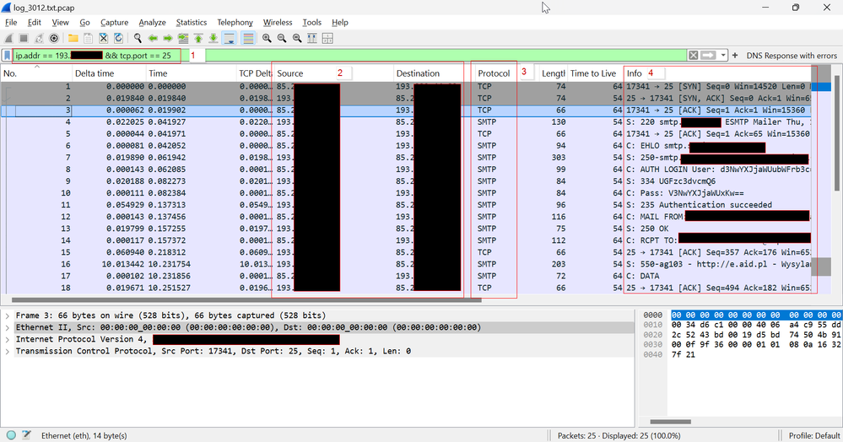Click the packet list vertical scrollbar

pyautogui.click(x=836, y=134)
